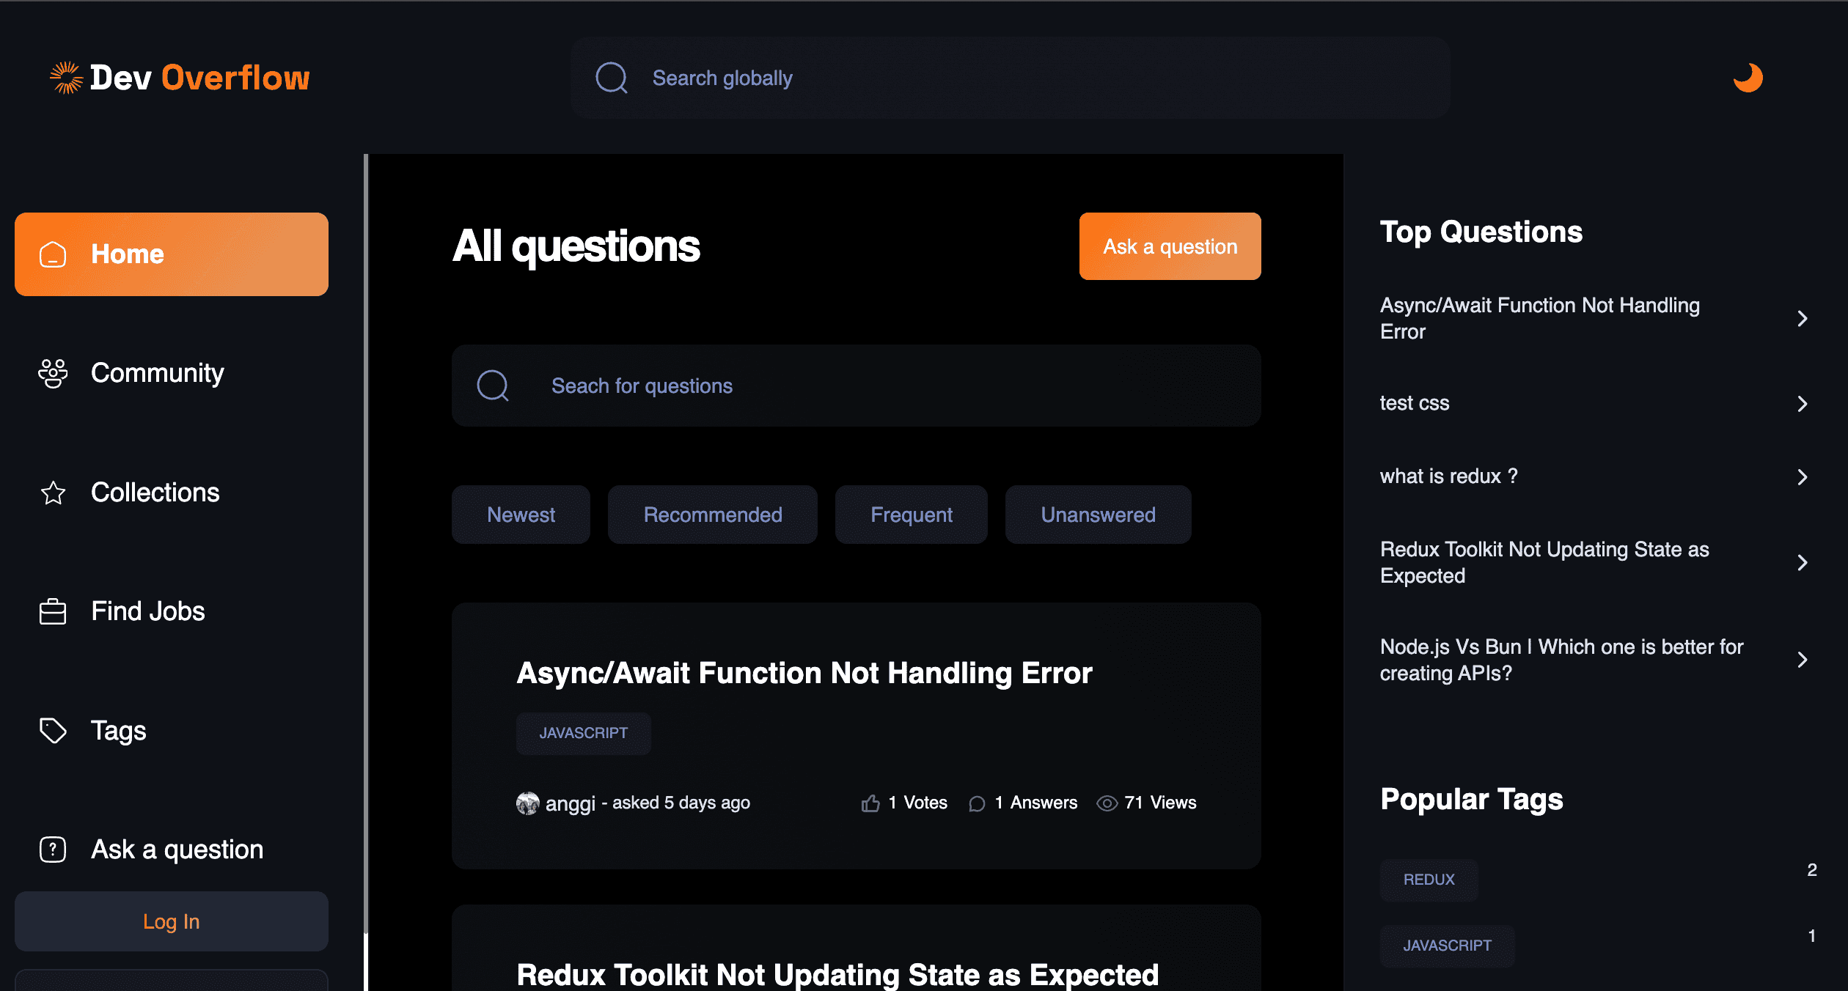Select the Unanswered filter
Screen dimensions: 1848x991
coord(1098,515)
